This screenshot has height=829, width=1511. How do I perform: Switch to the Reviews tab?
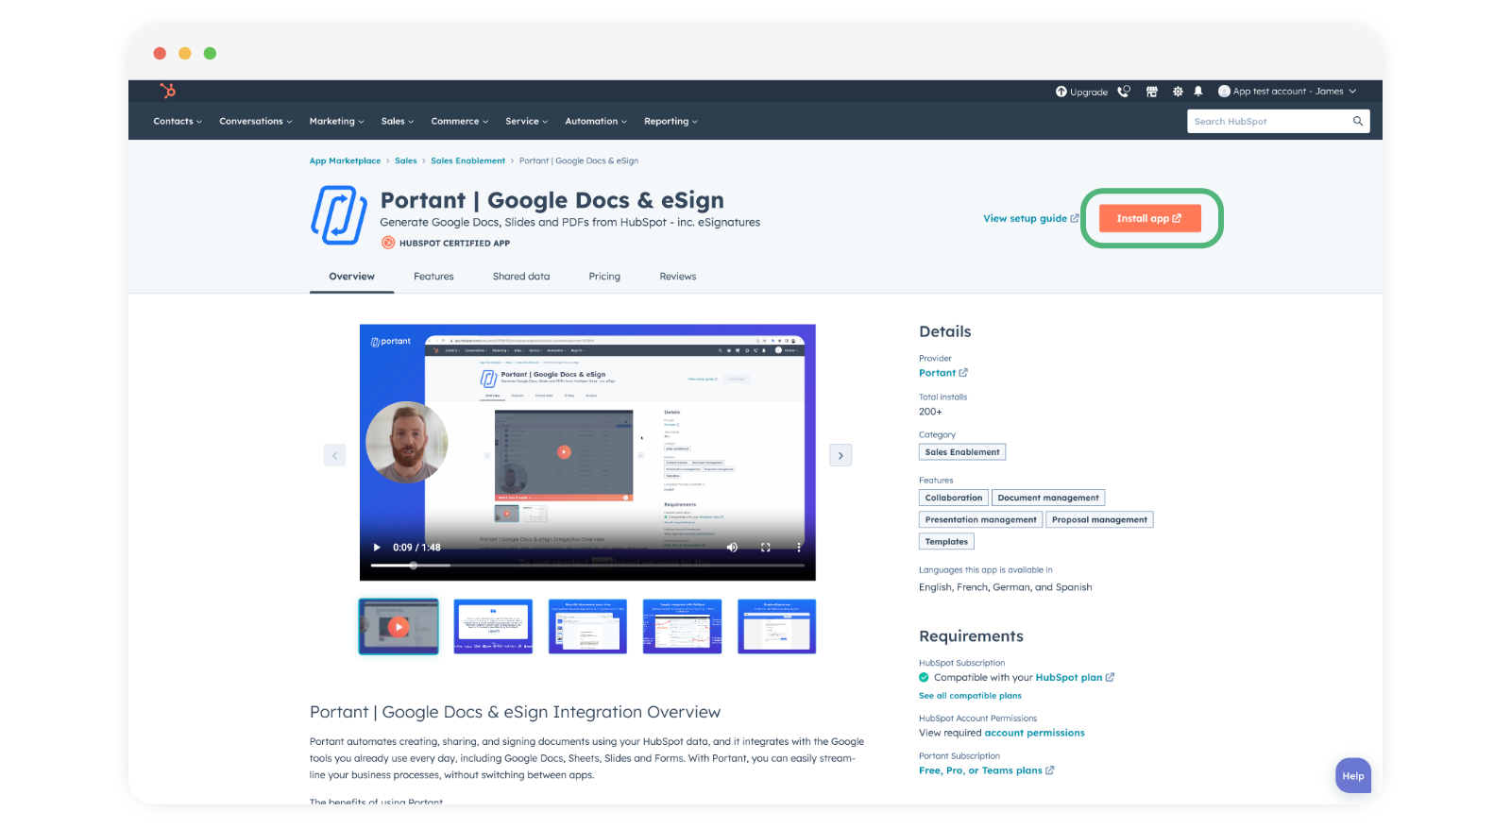677,277
